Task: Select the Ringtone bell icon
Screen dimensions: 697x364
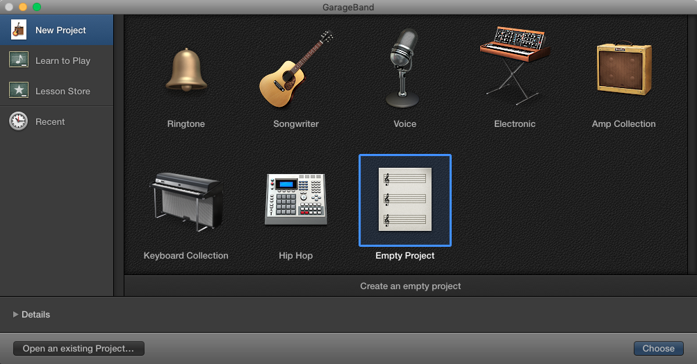Action: (x=186, y=71)
